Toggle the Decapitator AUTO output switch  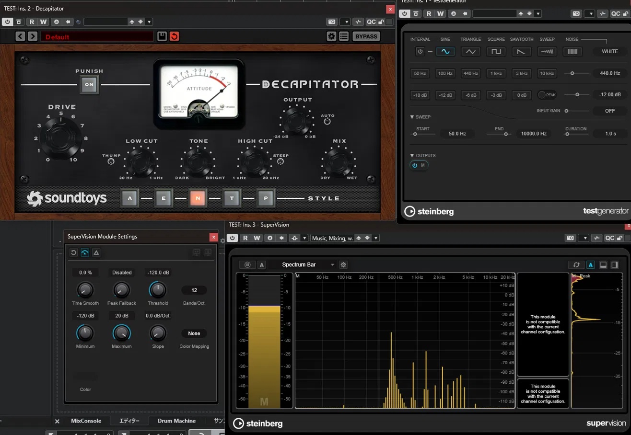(327, 122)
